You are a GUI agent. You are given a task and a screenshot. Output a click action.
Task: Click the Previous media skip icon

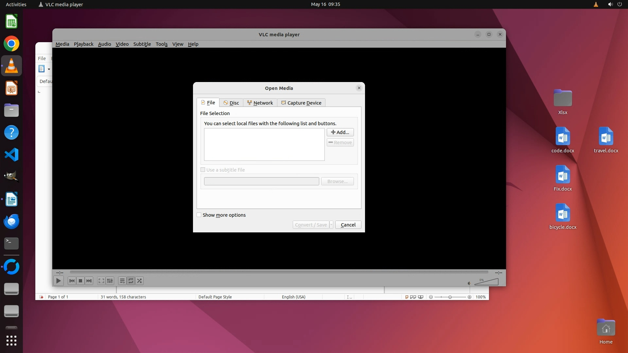point(72,281)
